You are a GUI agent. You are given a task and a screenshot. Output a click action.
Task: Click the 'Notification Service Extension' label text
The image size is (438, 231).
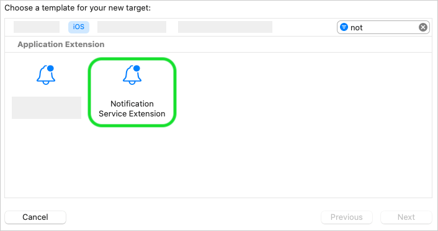[x=132, y=108]
